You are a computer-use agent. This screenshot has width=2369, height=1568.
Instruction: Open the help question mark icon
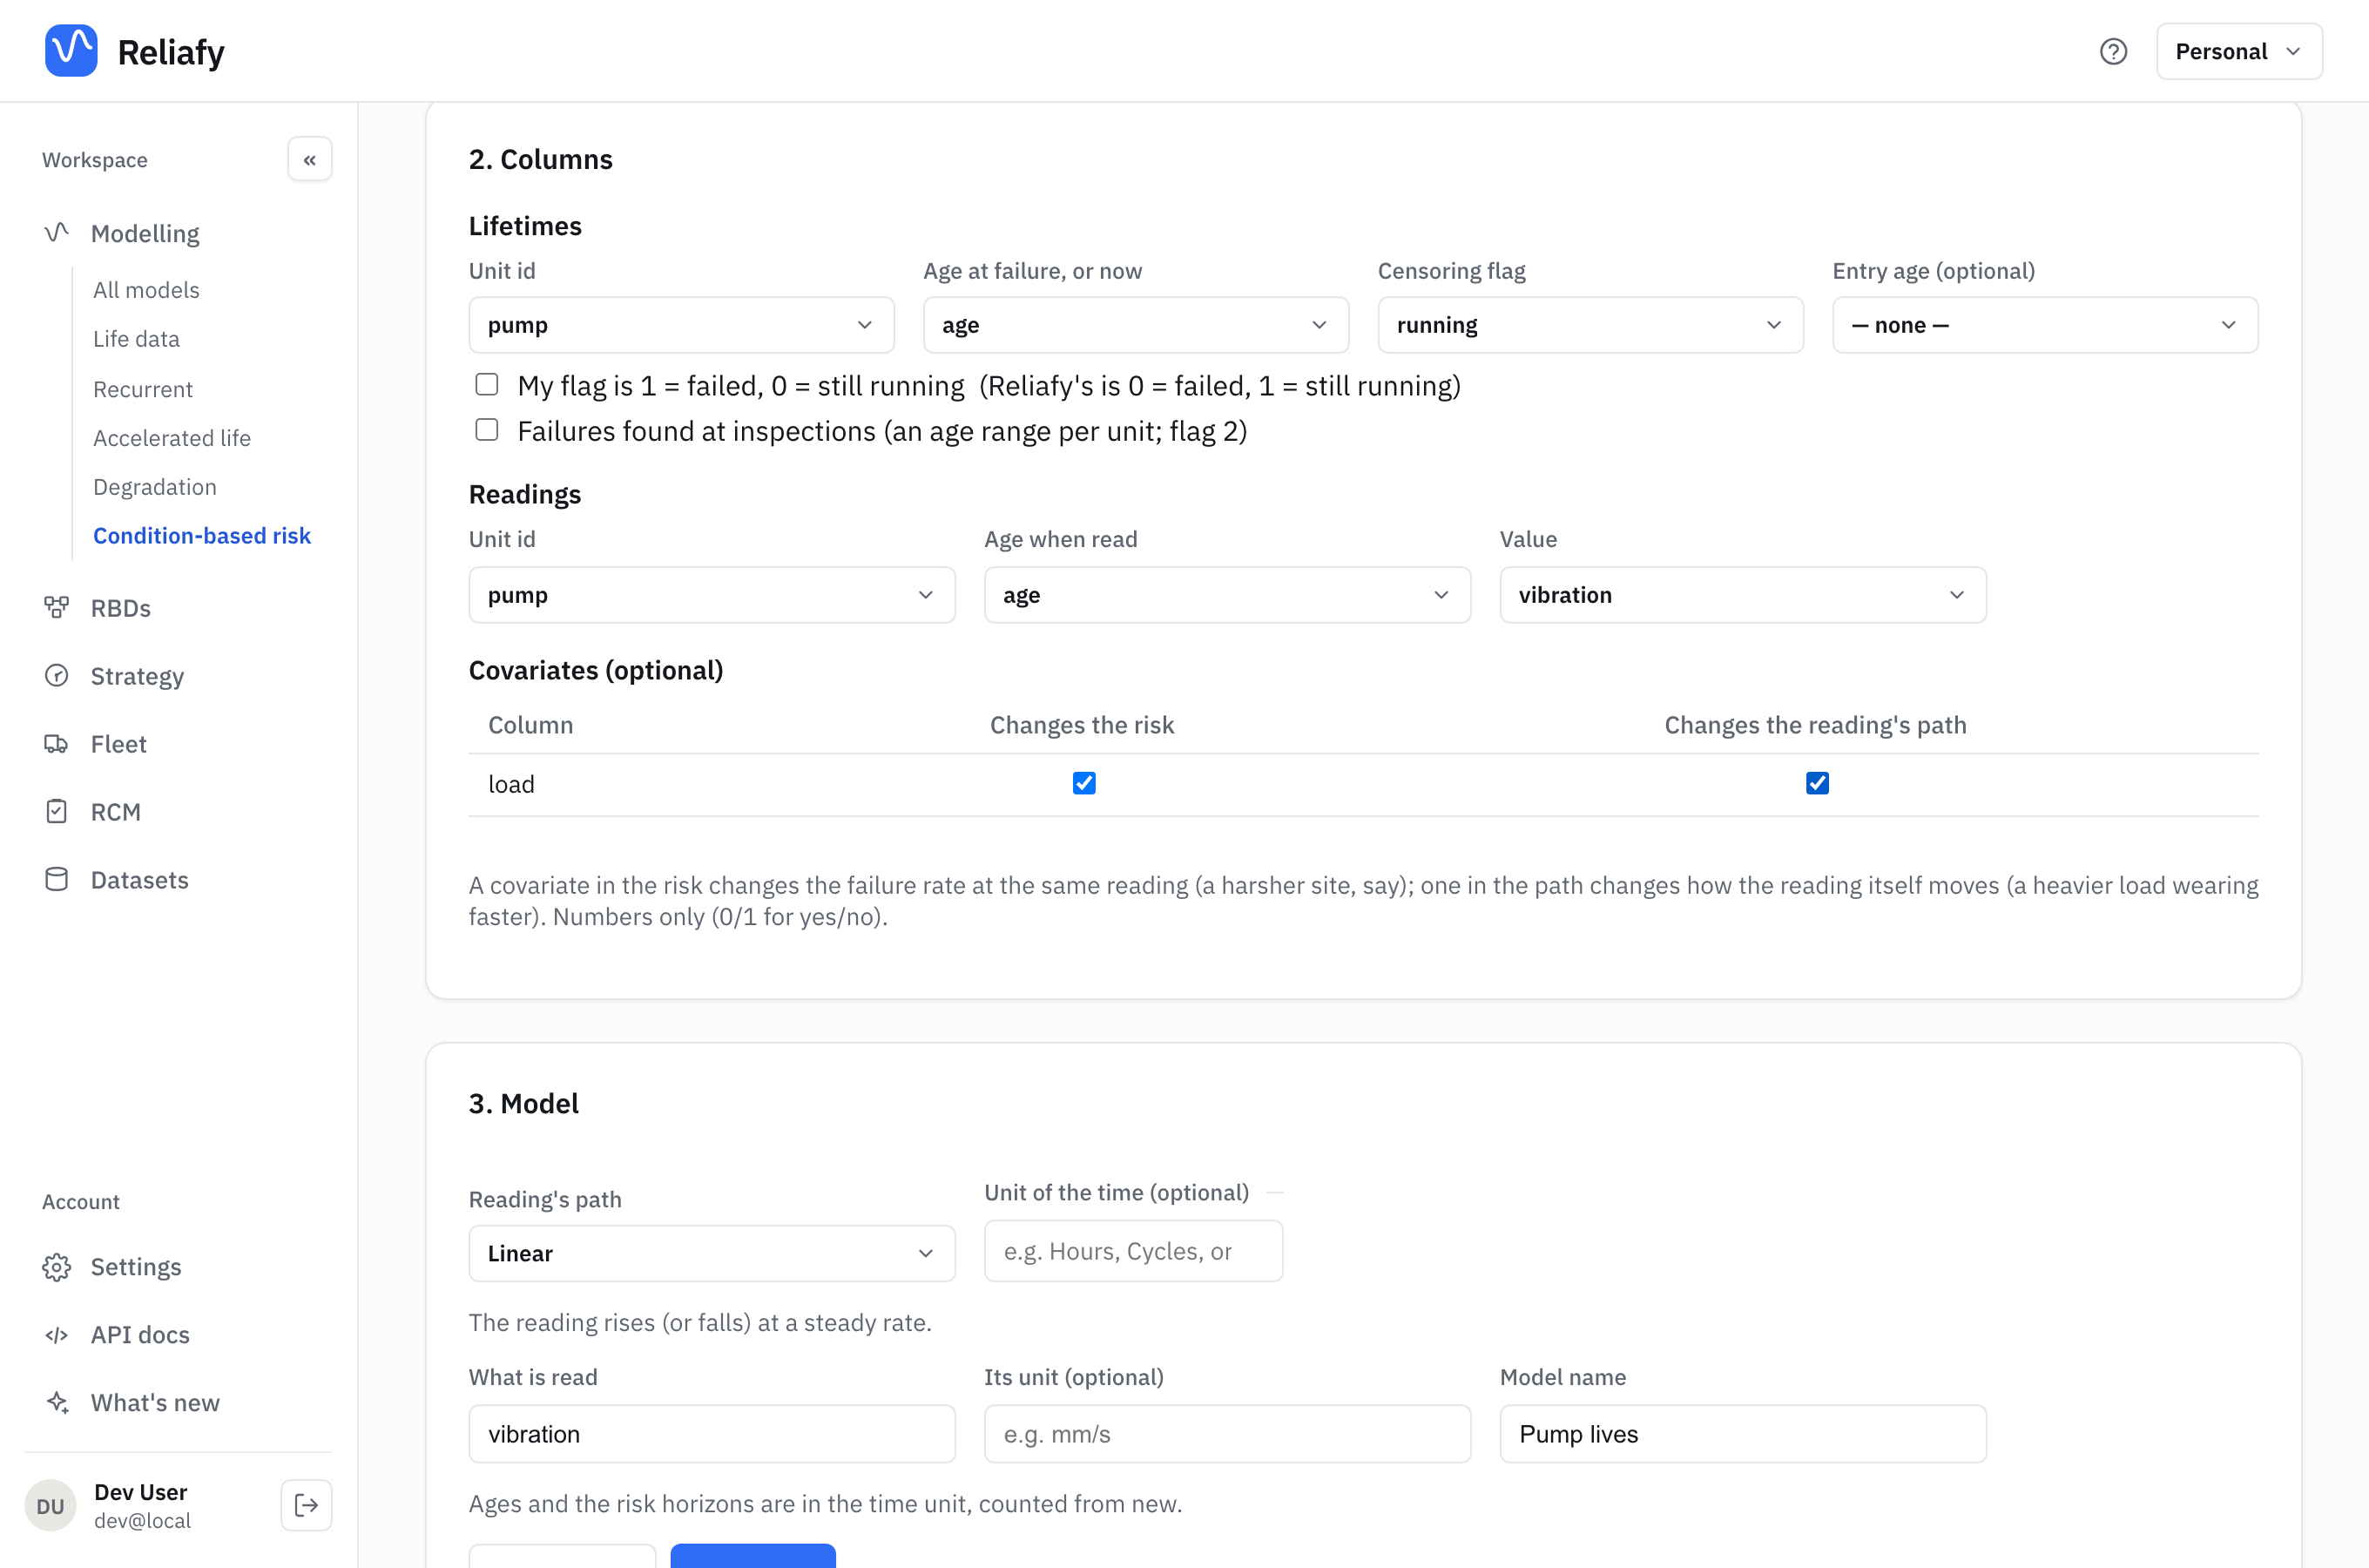[x=2113, y=51]
